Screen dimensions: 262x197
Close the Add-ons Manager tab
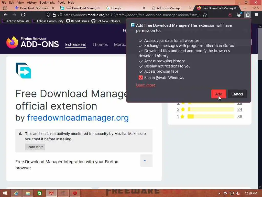[x=190, y=8]
